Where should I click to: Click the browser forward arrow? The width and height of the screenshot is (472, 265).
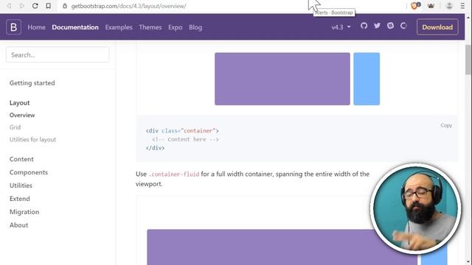click(x=21, y=6)
